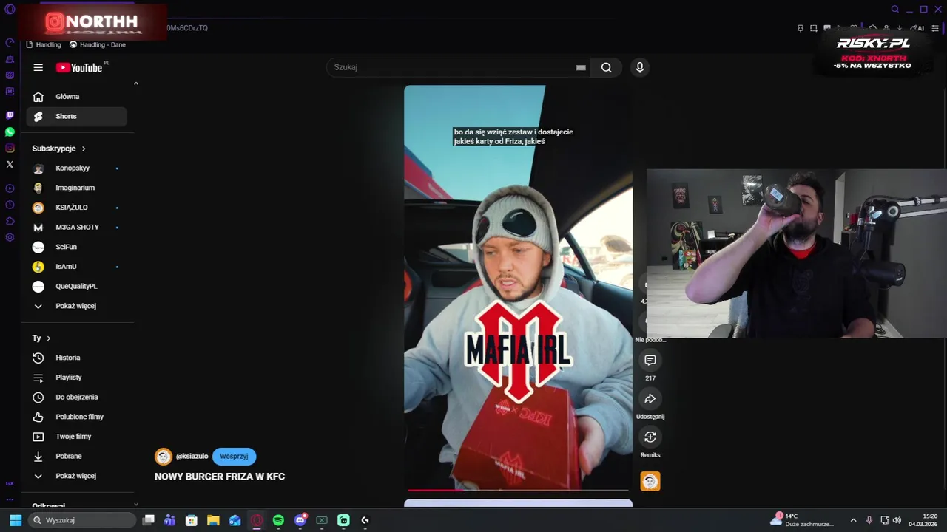Open Konopskyy channel subscription

[x=77, y=168]
